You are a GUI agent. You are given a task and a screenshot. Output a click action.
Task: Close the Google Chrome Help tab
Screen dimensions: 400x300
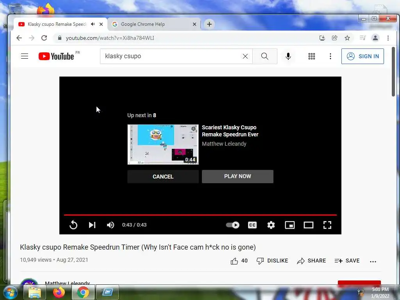tap(195, 24)
